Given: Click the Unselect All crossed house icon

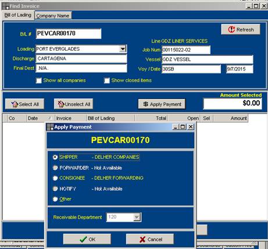Looking at the screenshot, I should 61,104.
